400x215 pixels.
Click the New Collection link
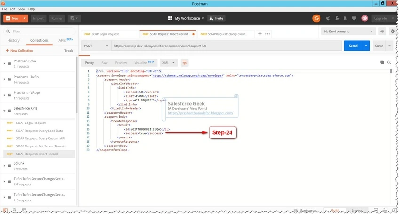19,50
